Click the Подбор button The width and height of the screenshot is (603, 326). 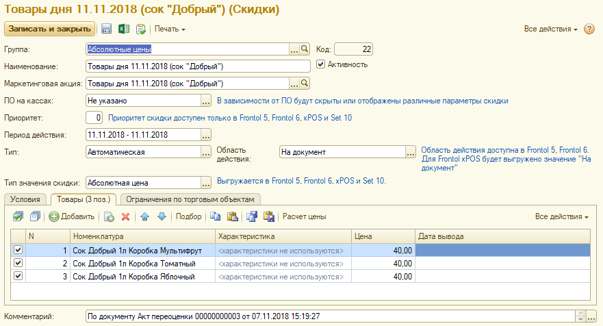click(x=188, y=216)
